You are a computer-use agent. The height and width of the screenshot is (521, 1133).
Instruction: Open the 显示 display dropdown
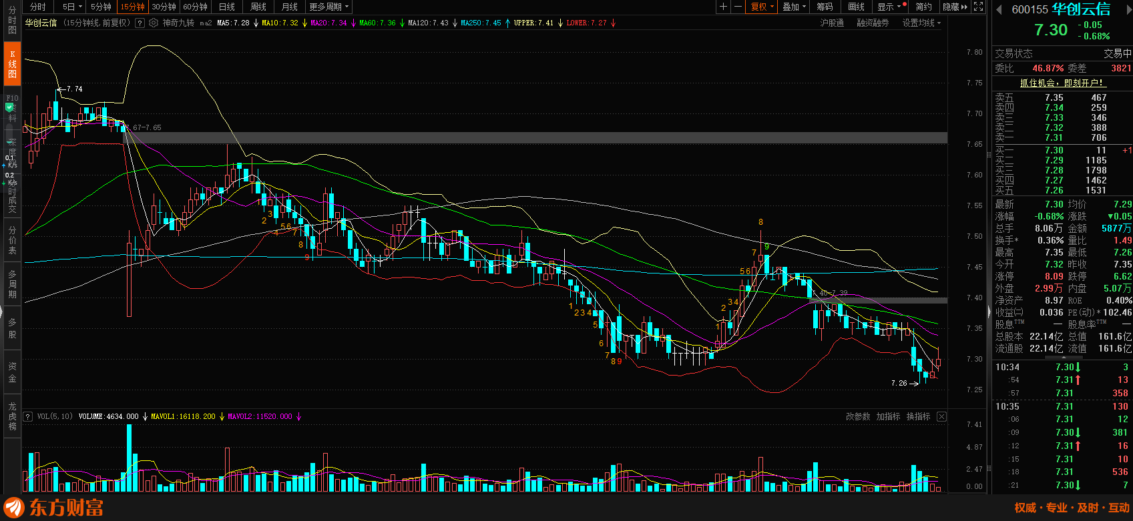[891, 7]
